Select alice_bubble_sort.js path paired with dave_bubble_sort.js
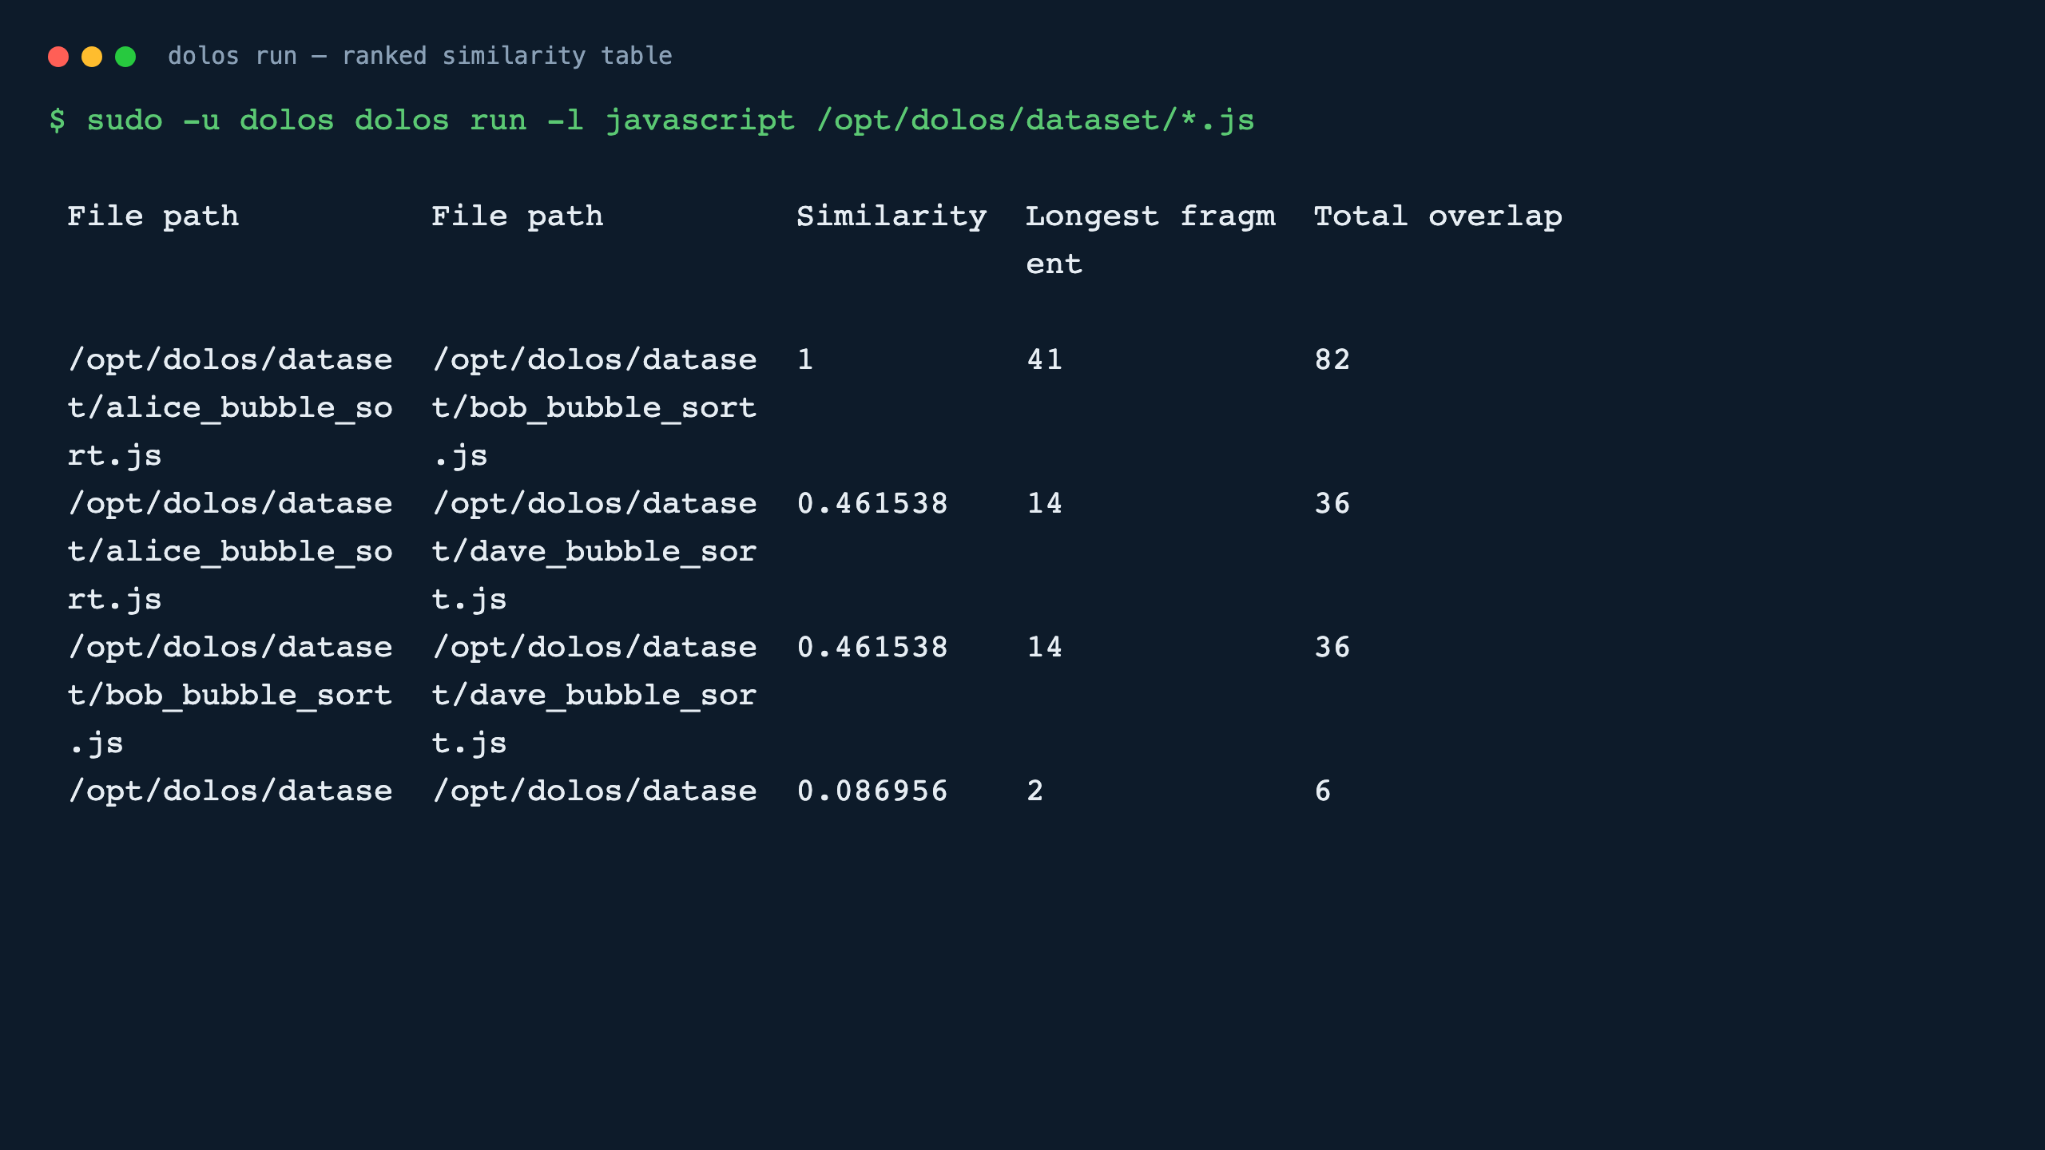 [x=230, y=551]
